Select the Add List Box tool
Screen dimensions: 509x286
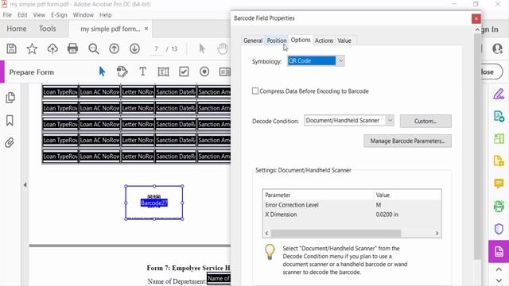(224, 71)
